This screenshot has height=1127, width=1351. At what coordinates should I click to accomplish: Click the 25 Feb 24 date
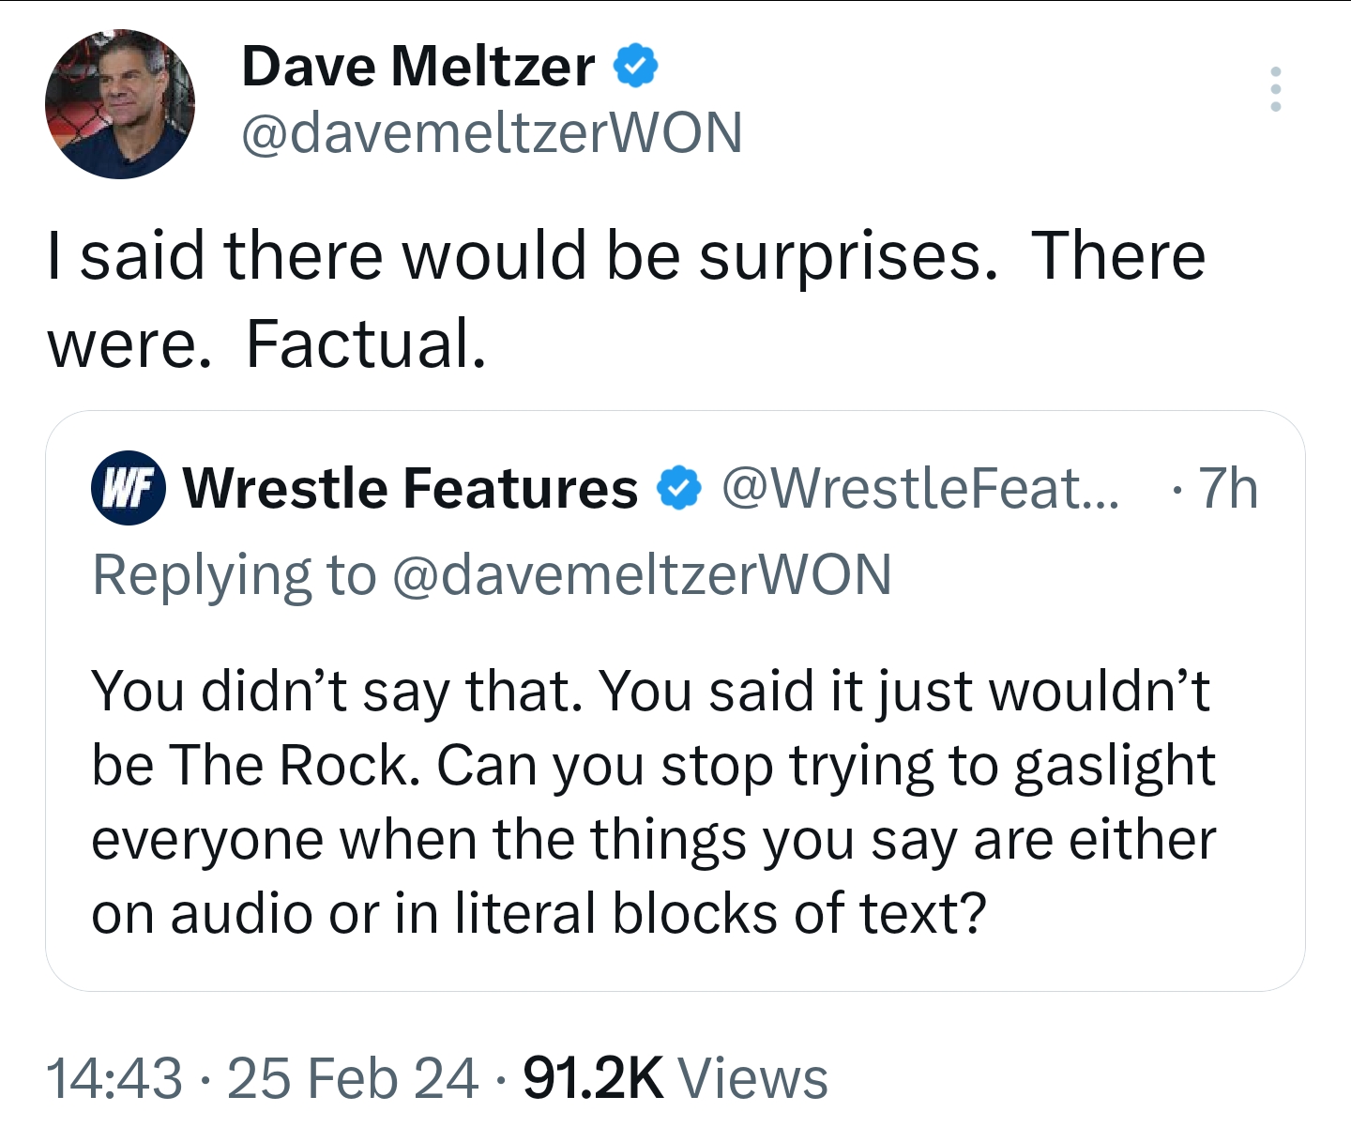click(353, 1077)
